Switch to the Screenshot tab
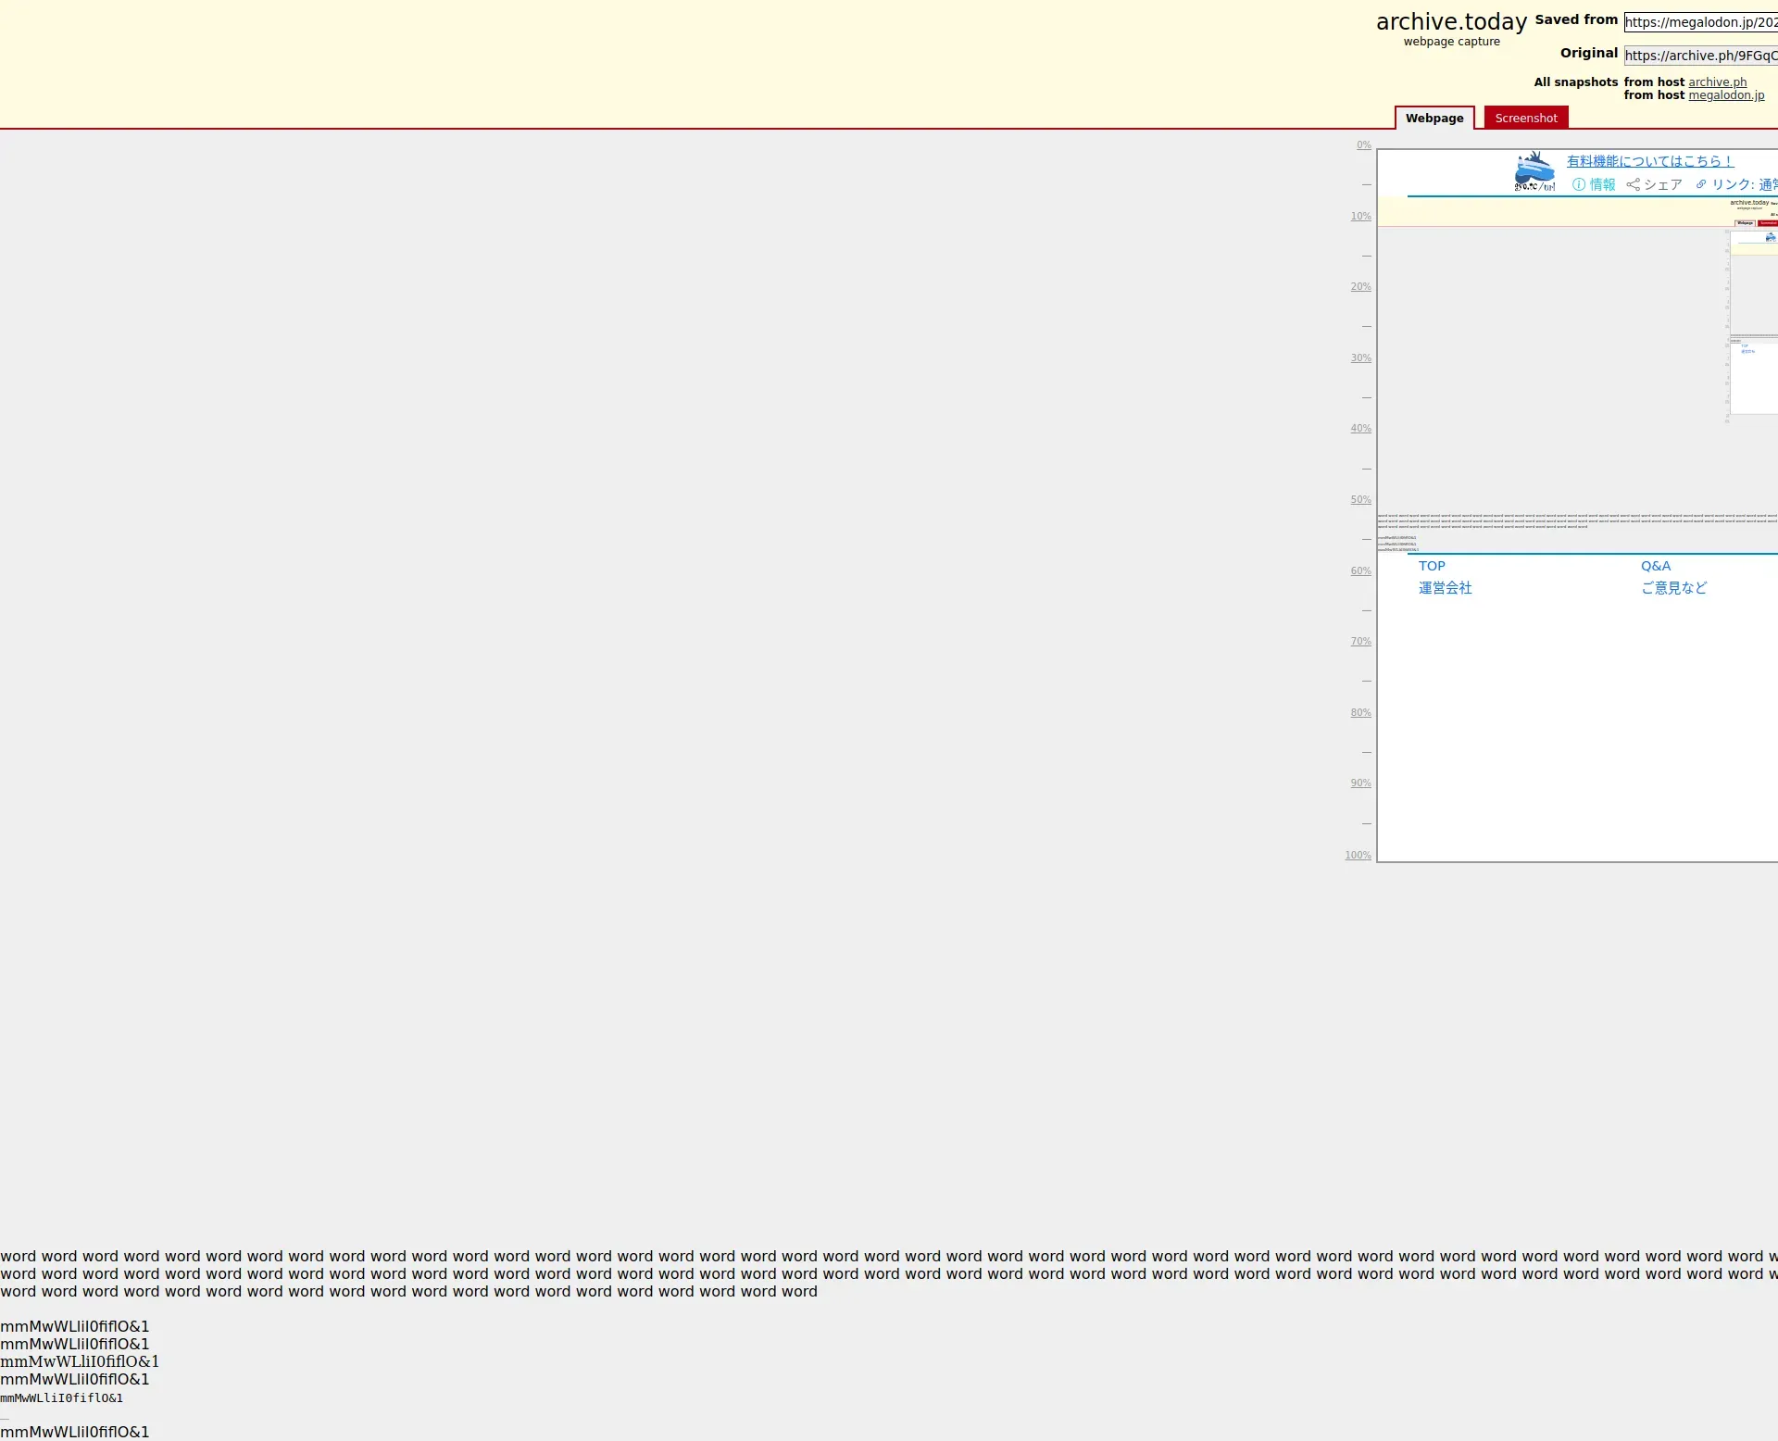This screenshot has width=1778, height=1441. 1525,118
